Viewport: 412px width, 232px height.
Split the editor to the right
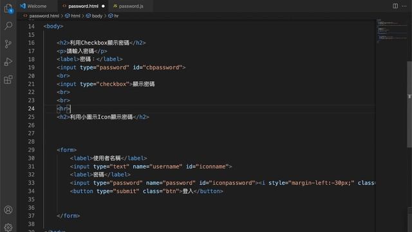coord(395,6)
